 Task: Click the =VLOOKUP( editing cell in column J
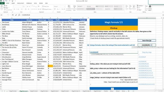coord(147,45)
